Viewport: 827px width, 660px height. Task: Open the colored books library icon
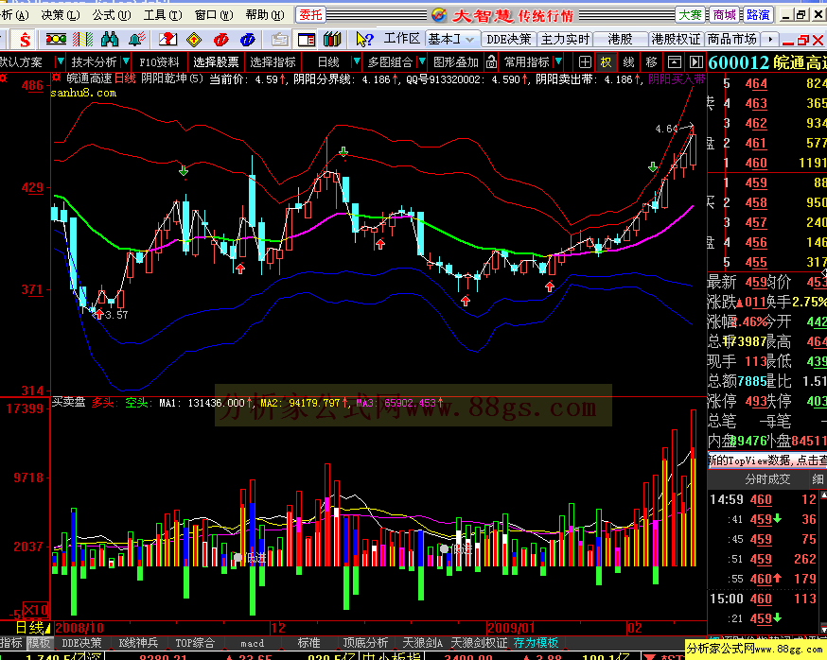332,39
